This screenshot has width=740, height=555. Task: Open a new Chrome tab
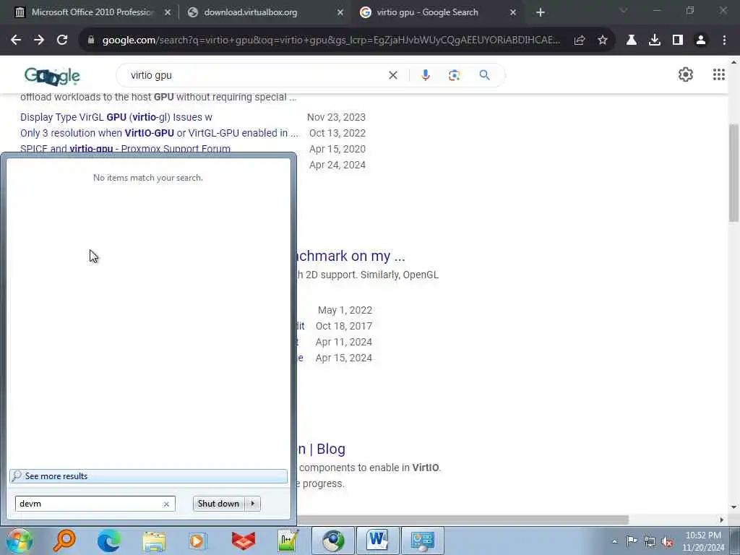[541, 12]
